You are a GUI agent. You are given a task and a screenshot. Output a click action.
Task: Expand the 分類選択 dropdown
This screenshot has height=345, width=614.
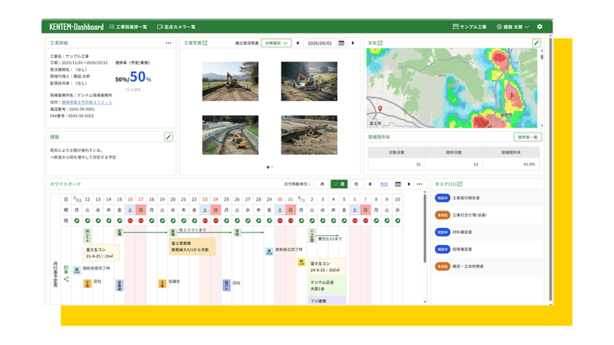tap(276, 43)
